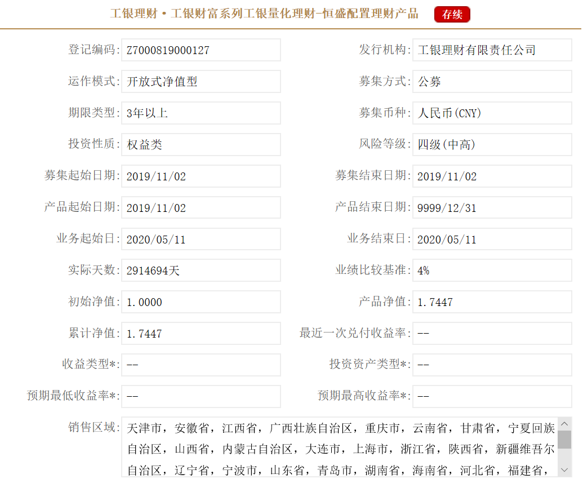Click the 募集起始日期 date field
This screenshot has width=583, height=483.
pyautogui.click(x=201, y=176)
